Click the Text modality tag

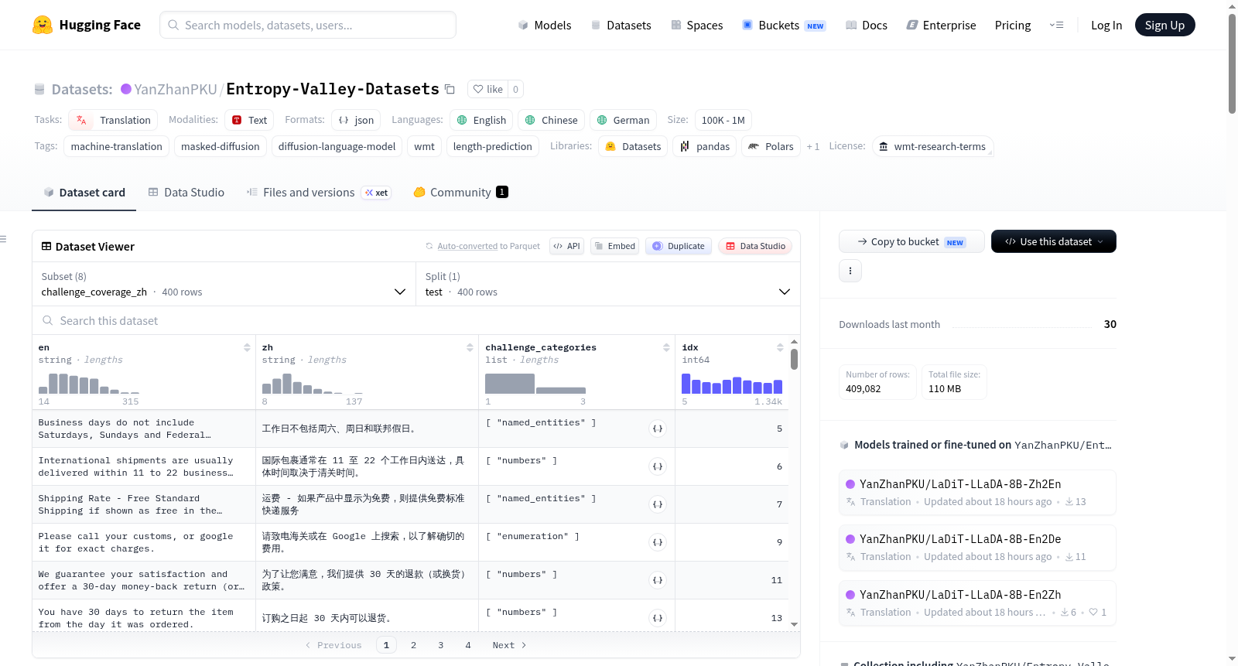pyautogui.click(x=249, y=120)
